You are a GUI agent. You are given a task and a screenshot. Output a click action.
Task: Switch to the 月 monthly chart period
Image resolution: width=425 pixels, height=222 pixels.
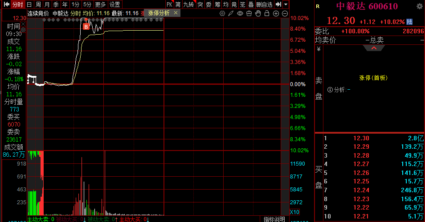click(x=47, y=4)
